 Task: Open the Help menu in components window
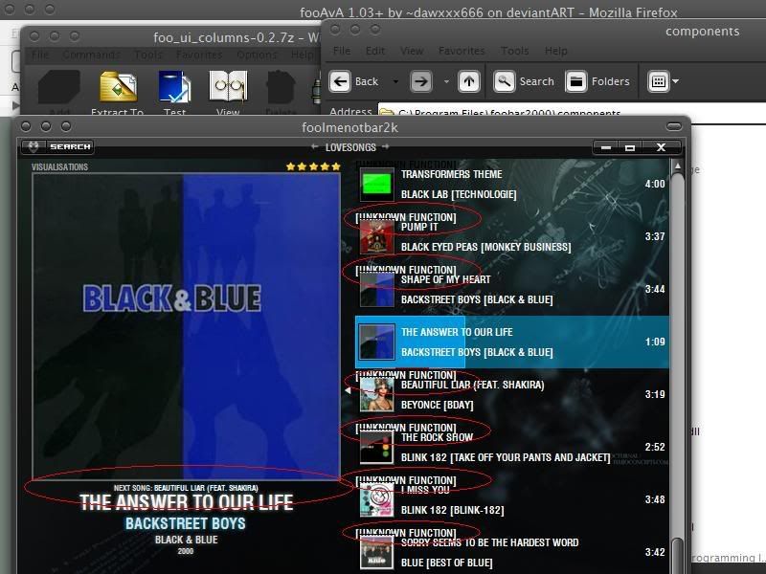pos(556,51)
